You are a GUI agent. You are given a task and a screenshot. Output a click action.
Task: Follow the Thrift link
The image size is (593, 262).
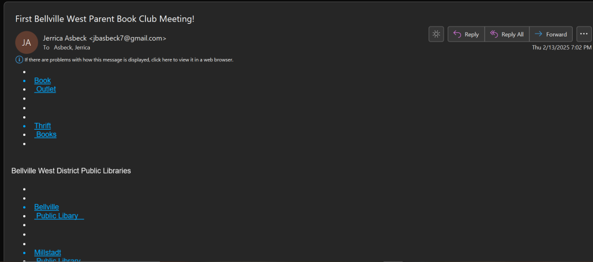pos(42,126)
